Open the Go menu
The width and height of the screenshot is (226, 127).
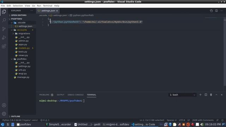tap(34, 6)
